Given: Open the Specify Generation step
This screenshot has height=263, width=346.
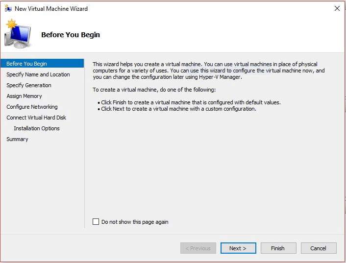Looking at the screenshot, I should (x=29, y=85).
